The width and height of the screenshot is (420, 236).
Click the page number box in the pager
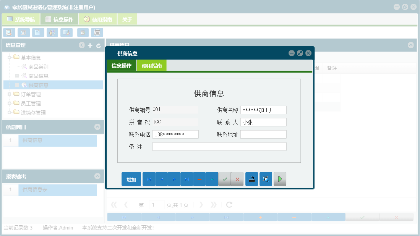point(156,205)
